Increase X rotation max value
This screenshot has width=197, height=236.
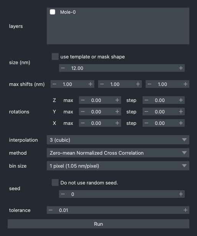click(117, 123)
